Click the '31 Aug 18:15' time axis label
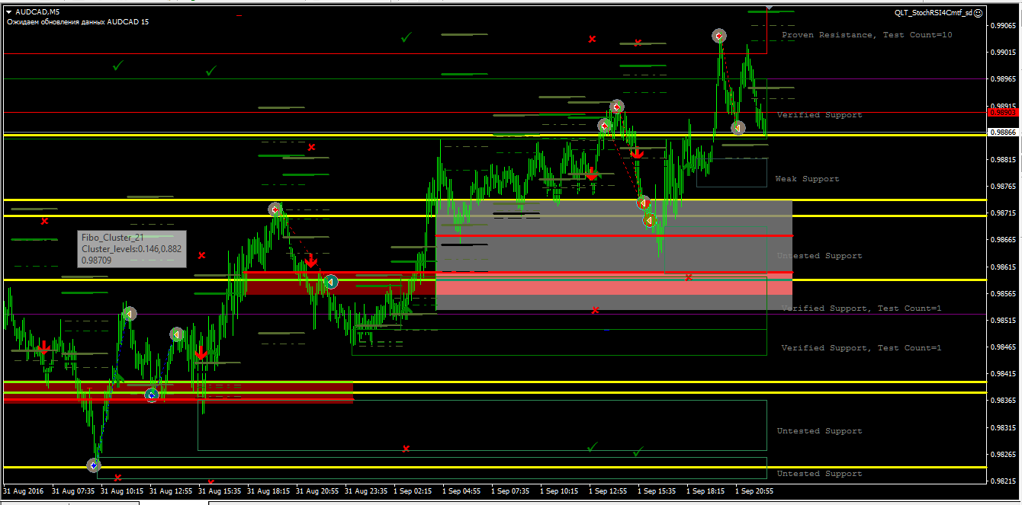This screenshot has height=505, width=1022. 269,491
